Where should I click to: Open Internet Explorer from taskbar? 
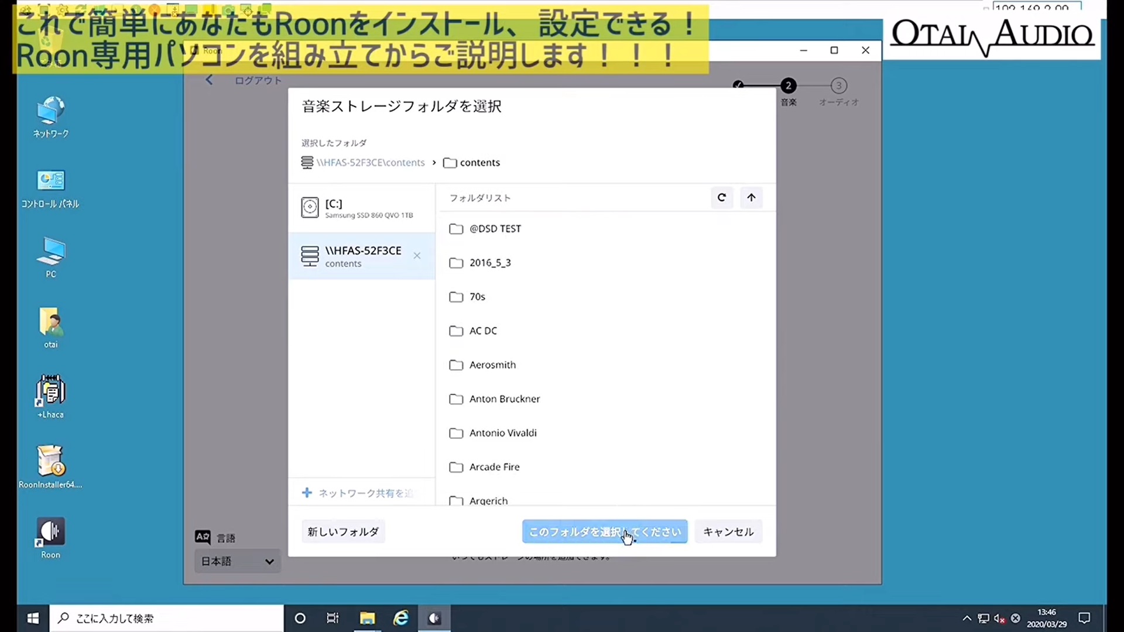coord(401,619)
